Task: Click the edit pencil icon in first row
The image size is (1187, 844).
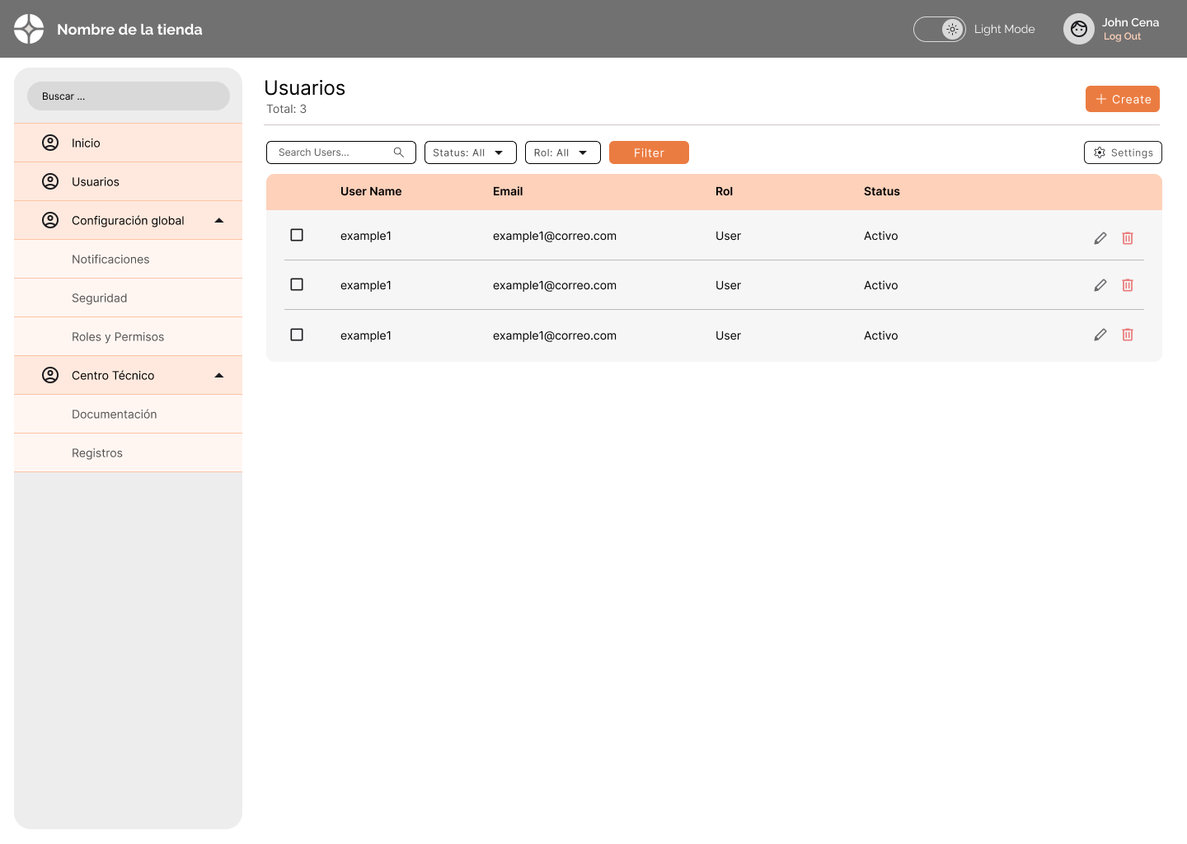Action: click(x=1100, y=238)
